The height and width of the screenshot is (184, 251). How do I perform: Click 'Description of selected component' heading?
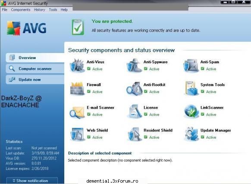click(x=100, y=153)
